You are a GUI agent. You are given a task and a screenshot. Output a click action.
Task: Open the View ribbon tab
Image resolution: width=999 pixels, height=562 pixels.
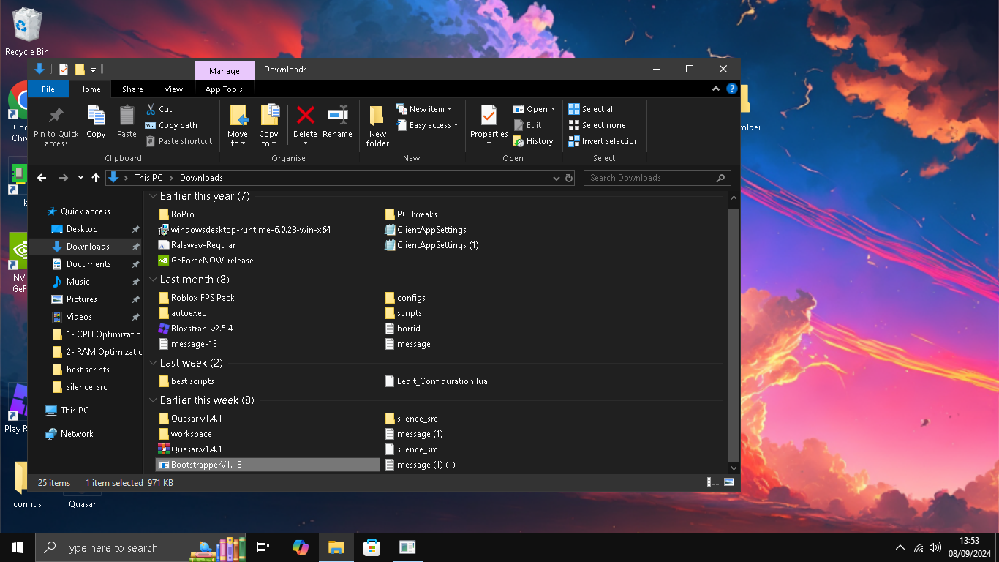[173, 89]
